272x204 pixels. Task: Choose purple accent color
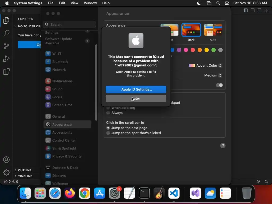click(179, 50)
